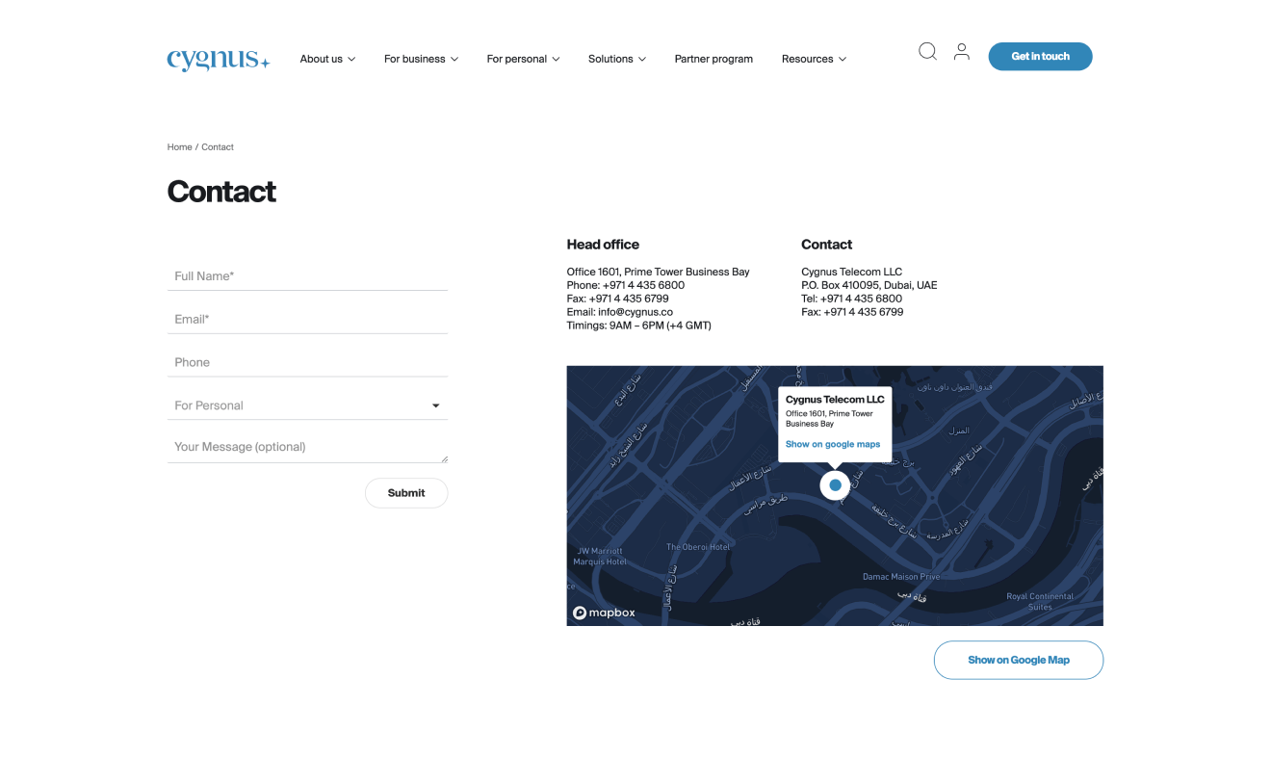Open the Resources dropdown menu
Image resolution: width=1271 pixels, height=757 pixels.
(x=814, y=59)
